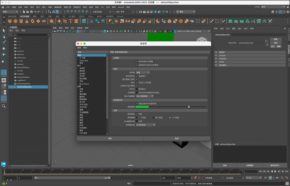Image resolution: width=290 pixels, height=186 pixels.
Task: Create a polygon cylinder from the shelf
Action: pyautogui.click(x=21, y=21)
